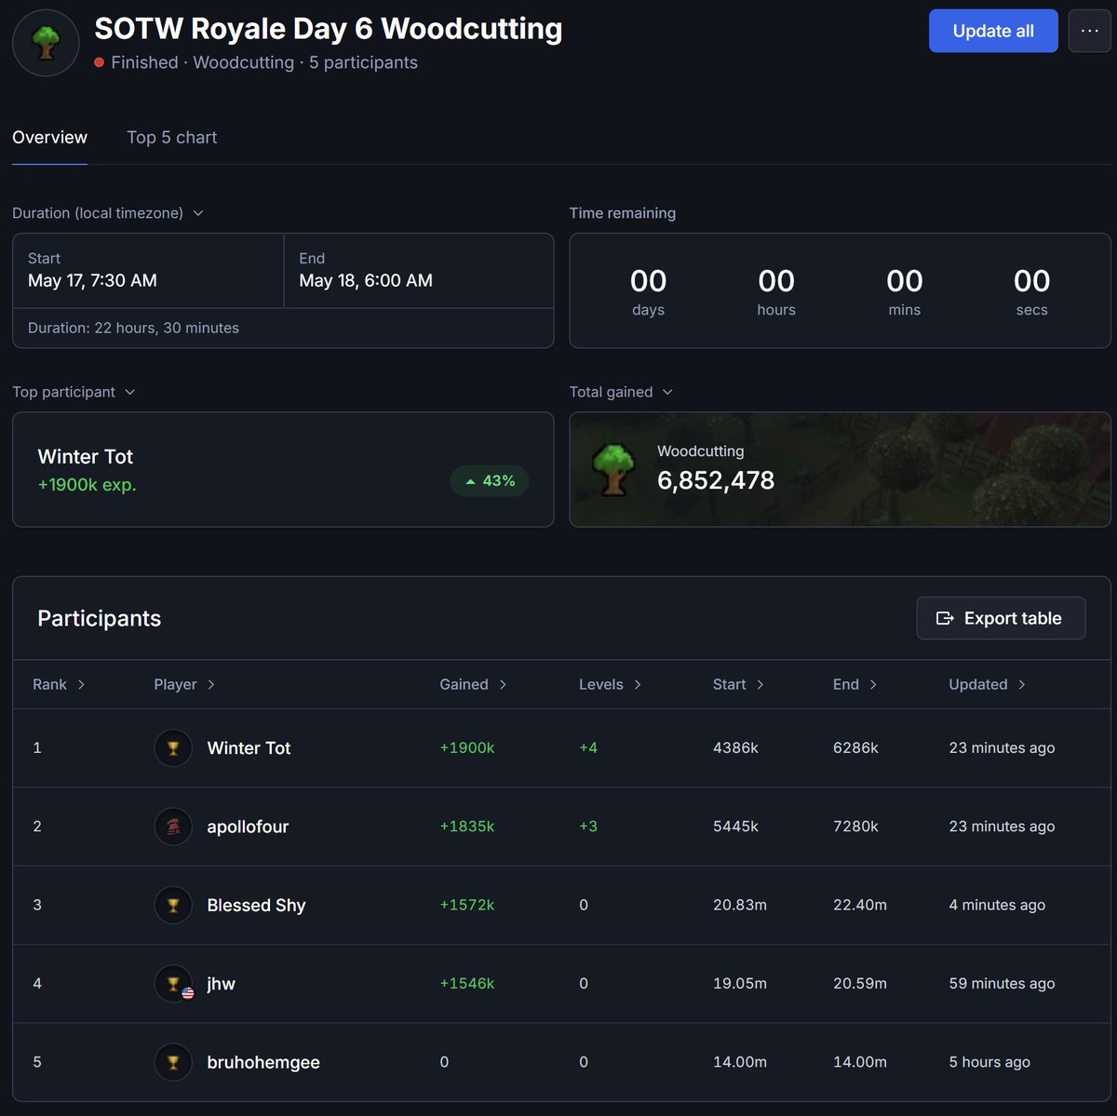Open jhw player link
Screen dimensions: 1117x1116
tap(221, 984)
